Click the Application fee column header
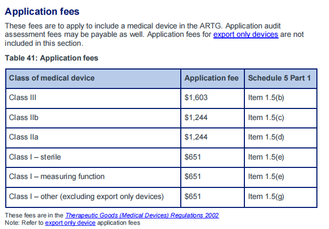329x229 pixels. click(211, 78)
